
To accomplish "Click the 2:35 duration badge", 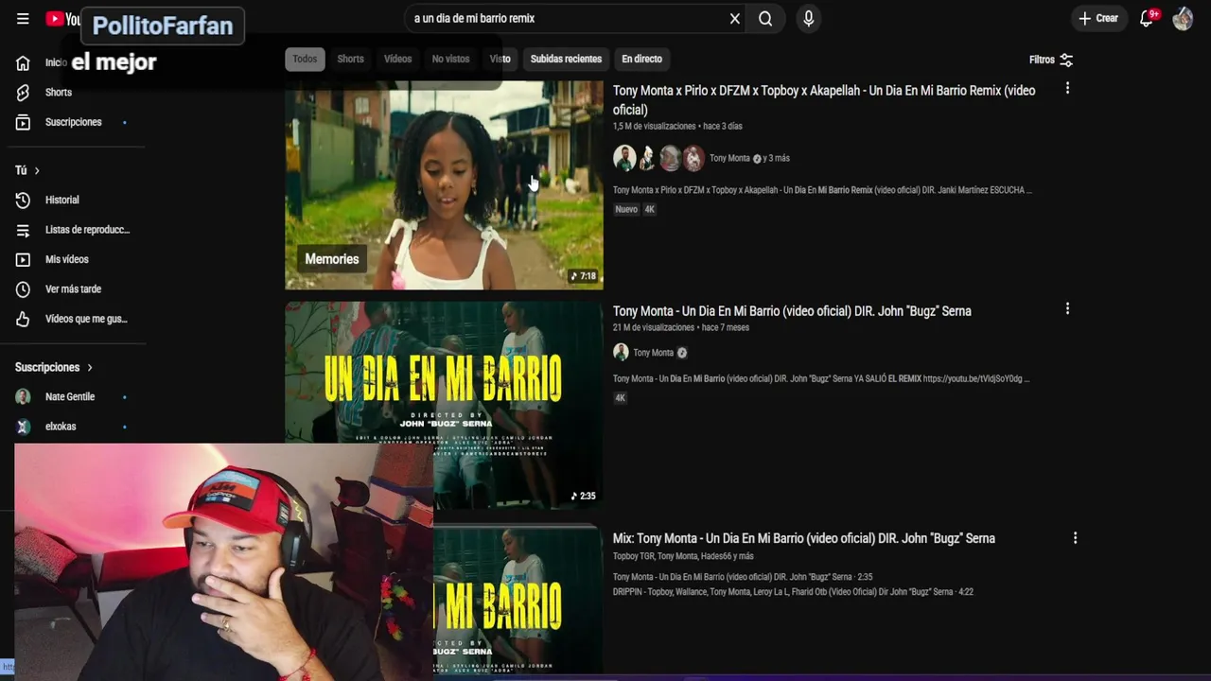I will tap(583, 496).
